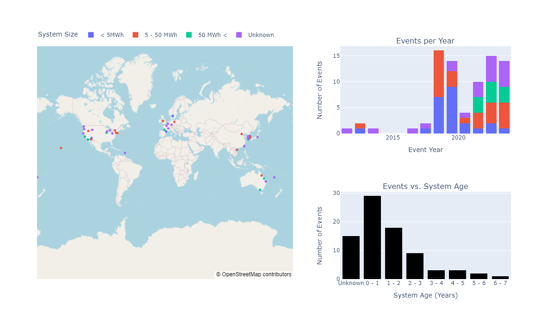Click the 1 - 2 years system age bar
Screen dimensions: 548x316
coord(393,253)
